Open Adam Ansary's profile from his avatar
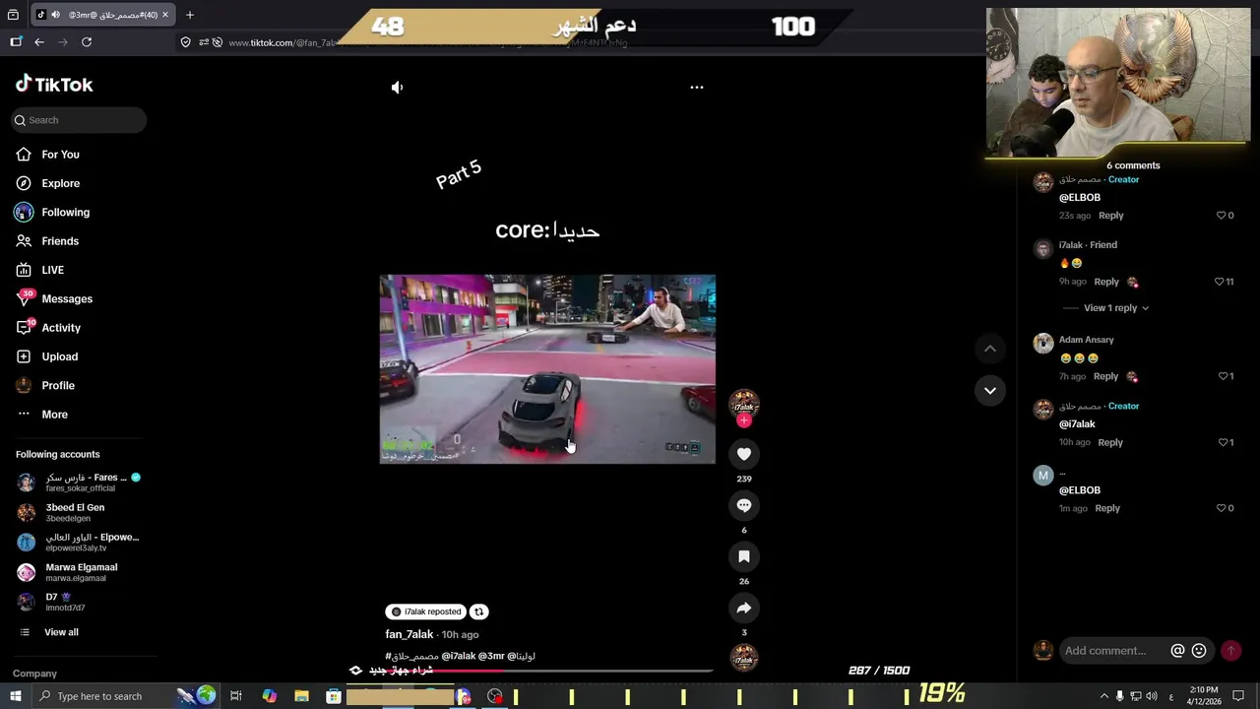This screenshot has width=1260, height=709. 1043,343
